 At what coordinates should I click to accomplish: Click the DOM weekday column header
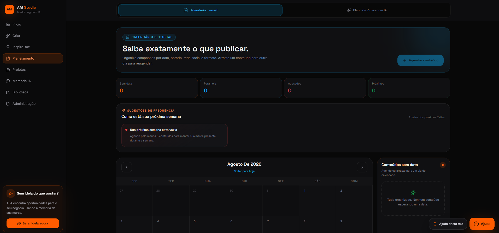(x=354, y=181)
